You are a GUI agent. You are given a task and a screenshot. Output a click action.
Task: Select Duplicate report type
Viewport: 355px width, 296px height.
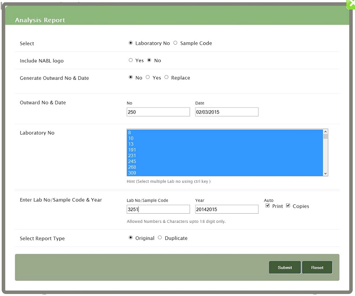tap(160, 238)
